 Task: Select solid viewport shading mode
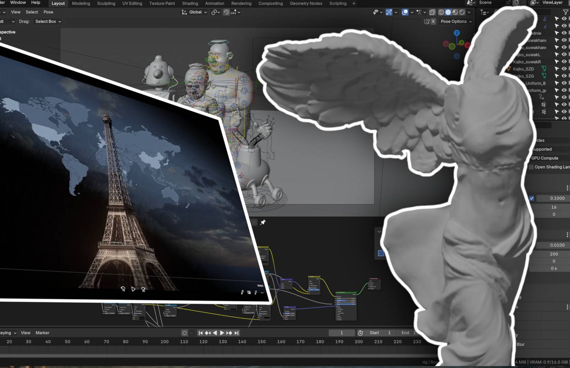pyautogui.click(x=448, y=12)
